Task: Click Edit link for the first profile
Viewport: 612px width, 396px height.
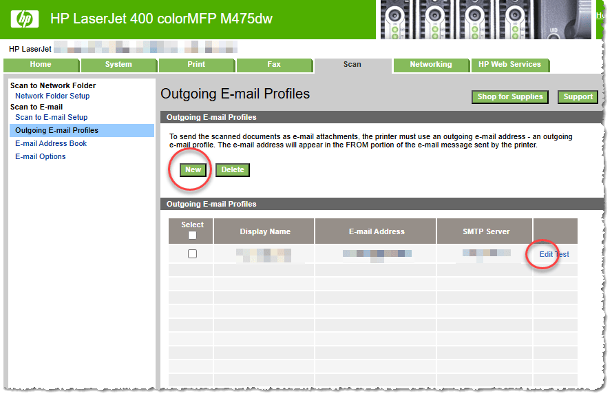Action: [x=546, y=255]
